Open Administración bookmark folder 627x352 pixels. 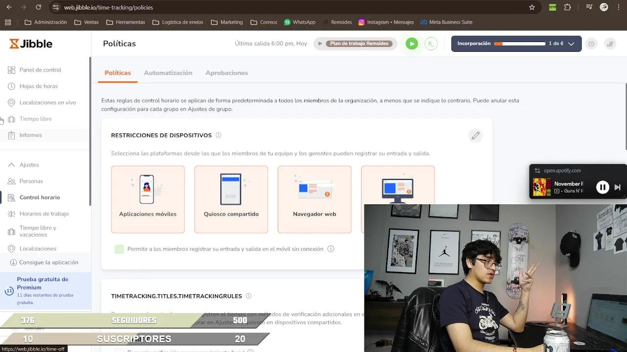46,22
